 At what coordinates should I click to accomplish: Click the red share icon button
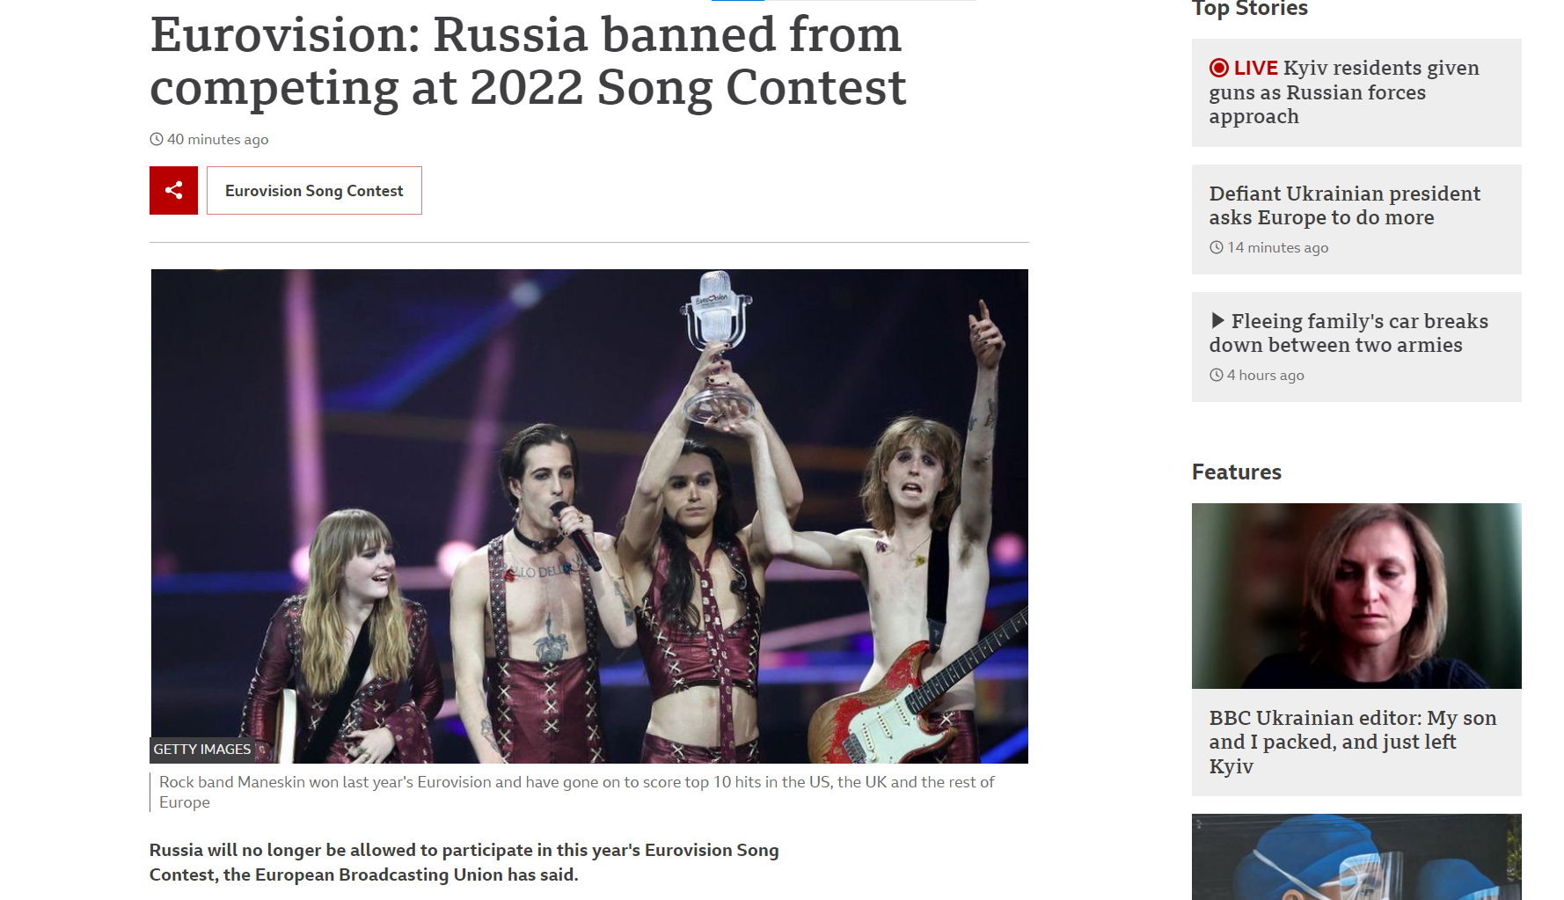[173, 190]
